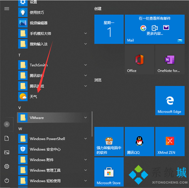Open the OneNote tile

(170, 60)
